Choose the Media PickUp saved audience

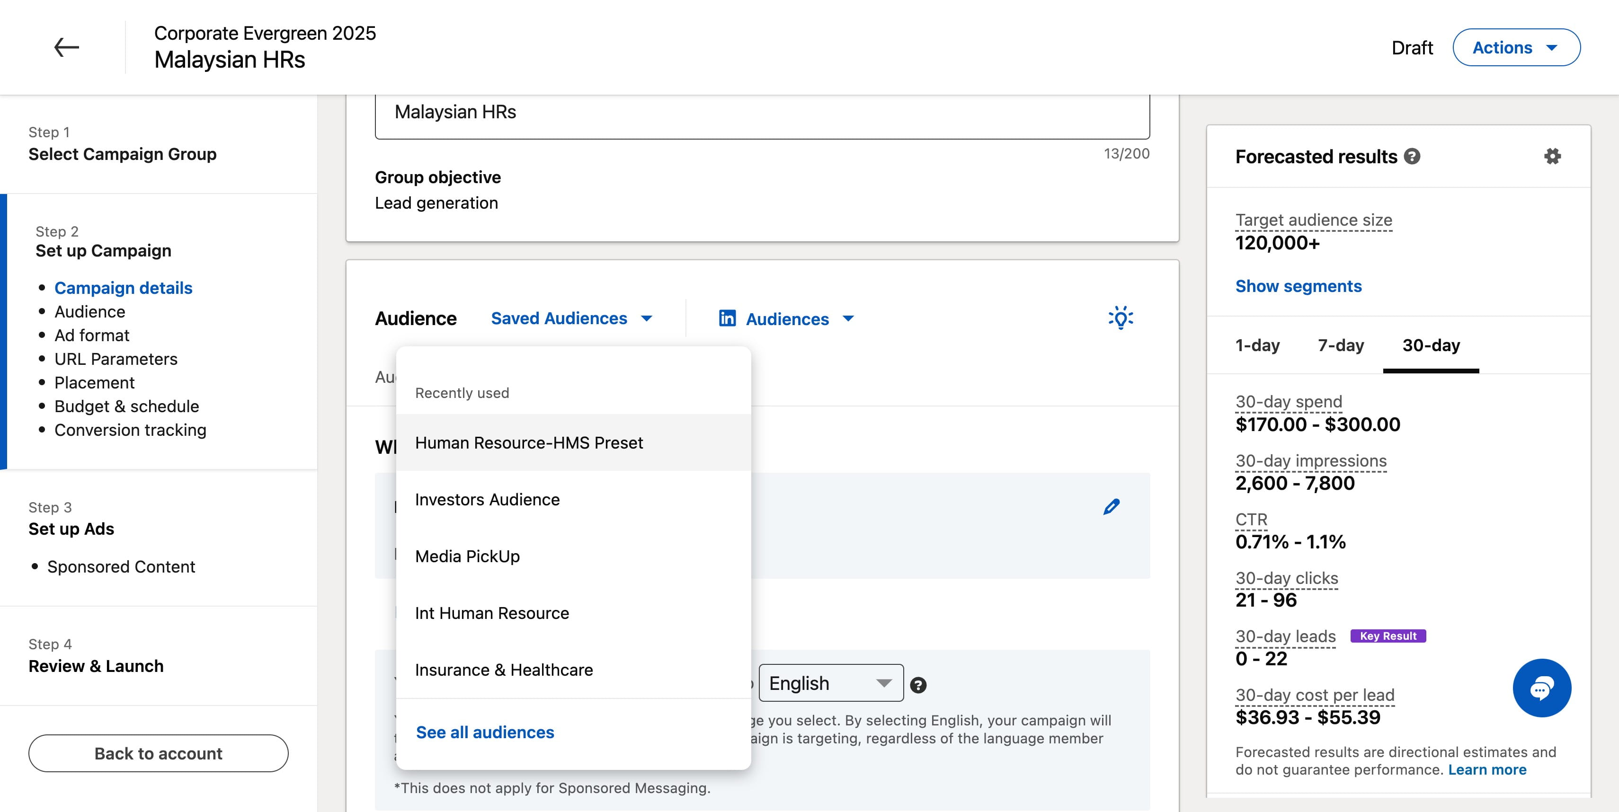point(573,556)
